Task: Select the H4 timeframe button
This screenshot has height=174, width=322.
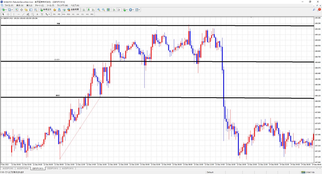Action: [78, 14]
